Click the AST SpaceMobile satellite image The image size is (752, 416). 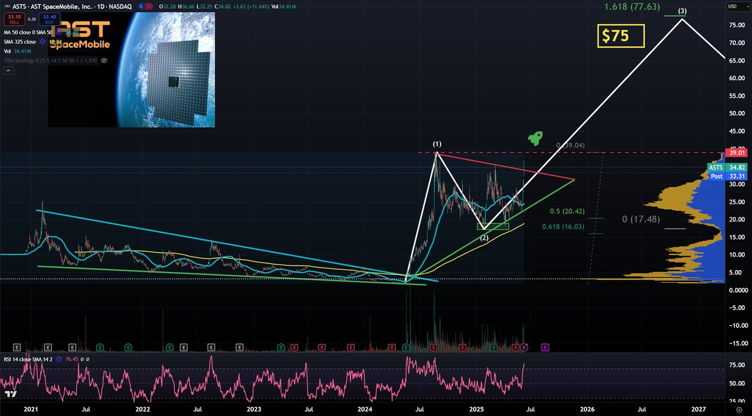coord(131,70)
